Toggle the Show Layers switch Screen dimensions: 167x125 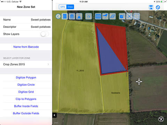pos(45,34)
